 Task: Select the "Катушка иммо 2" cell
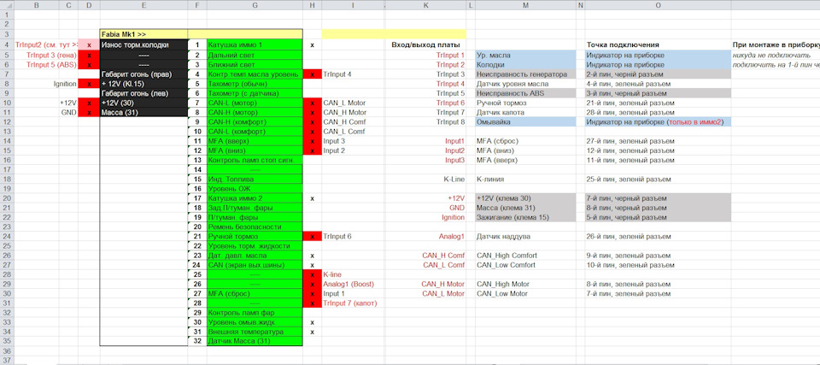pos(255,198)
